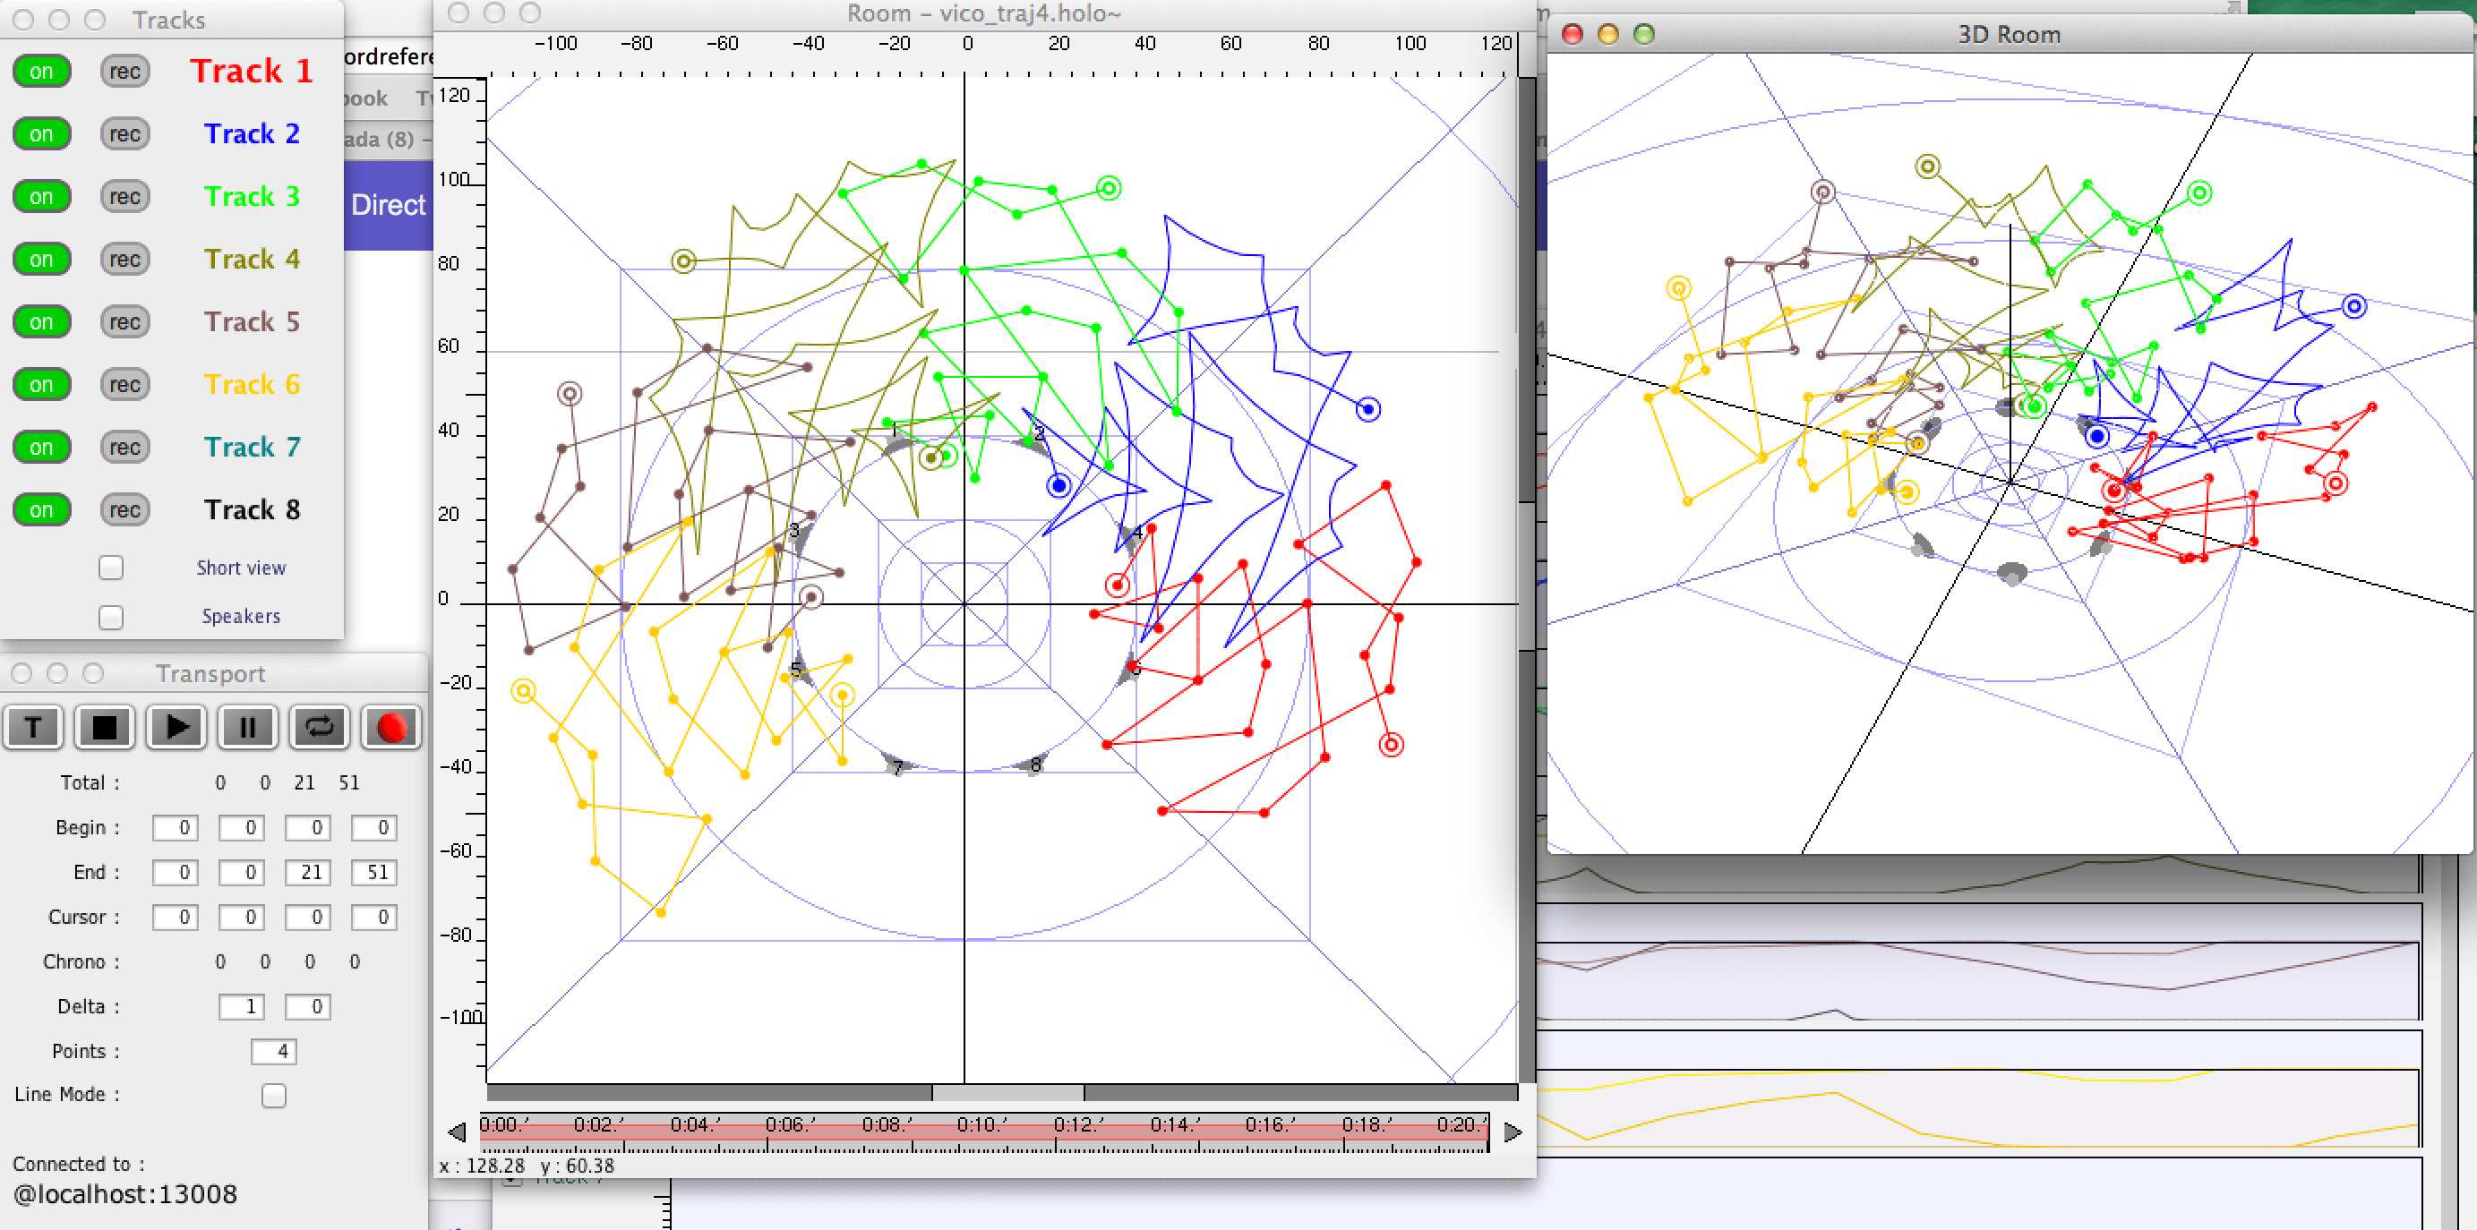Enable the Speakers checkbox
The image size is (2477, 1230).
coord(112,617)
